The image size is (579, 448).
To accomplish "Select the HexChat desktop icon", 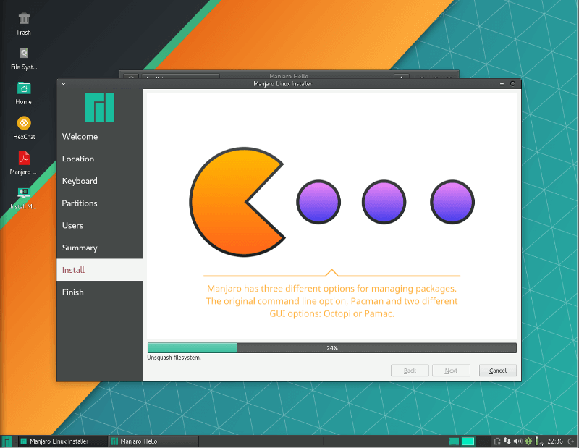I will [x=23, y=122].
